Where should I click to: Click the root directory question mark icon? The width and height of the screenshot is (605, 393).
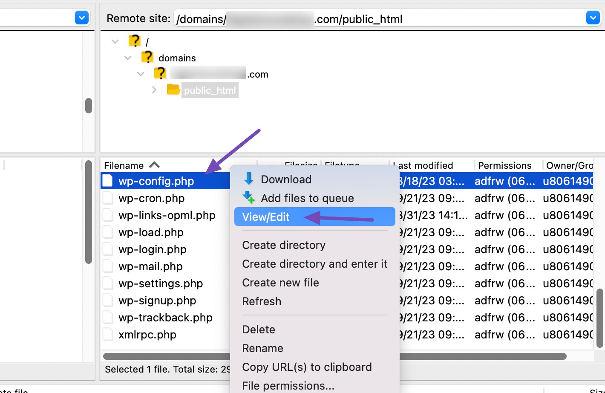point(135,40)
